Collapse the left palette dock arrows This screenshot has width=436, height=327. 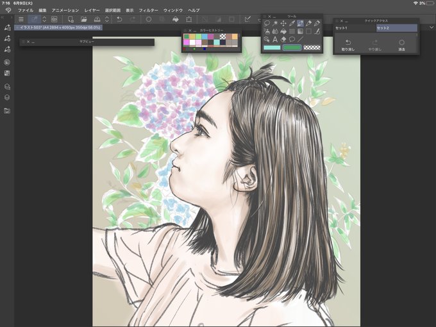pos(2,17)
